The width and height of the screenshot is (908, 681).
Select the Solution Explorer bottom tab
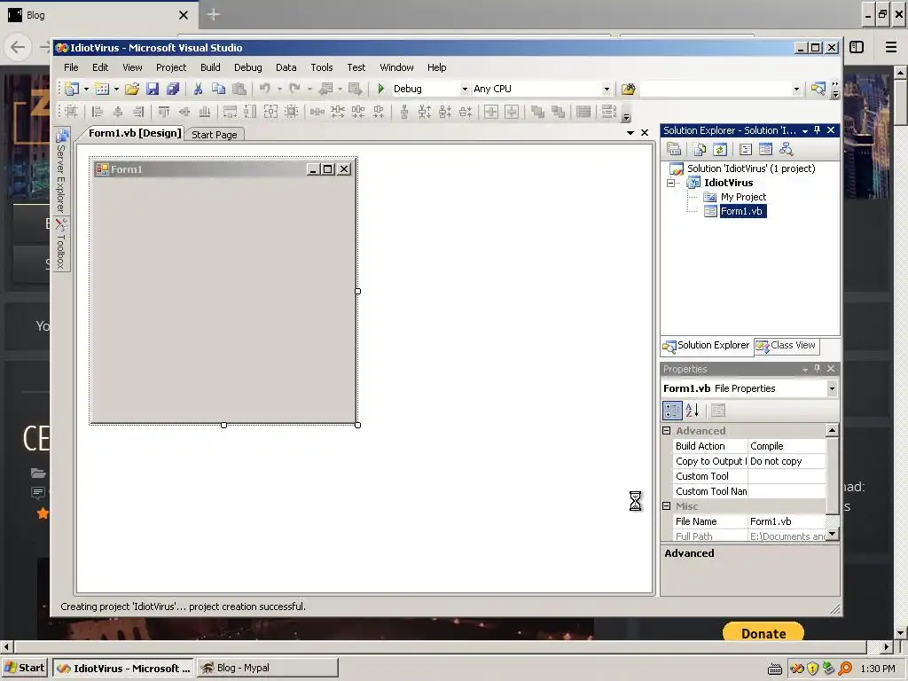coord(707,346)
